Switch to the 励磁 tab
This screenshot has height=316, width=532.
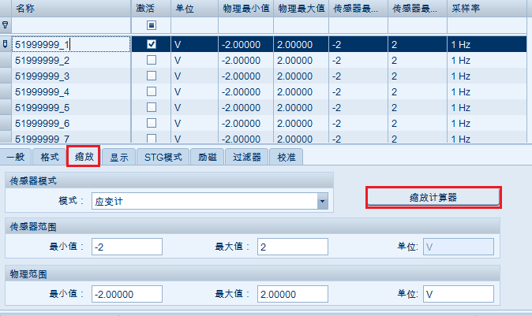(208, 157)
